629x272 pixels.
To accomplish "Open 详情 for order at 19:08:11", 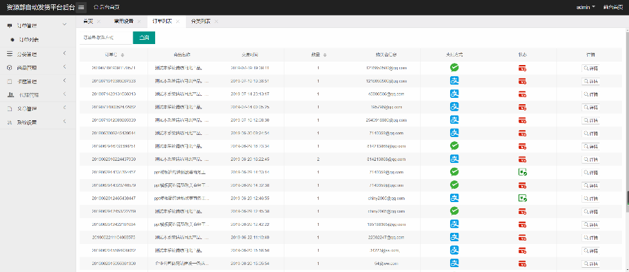I will [x=591, y=69].
